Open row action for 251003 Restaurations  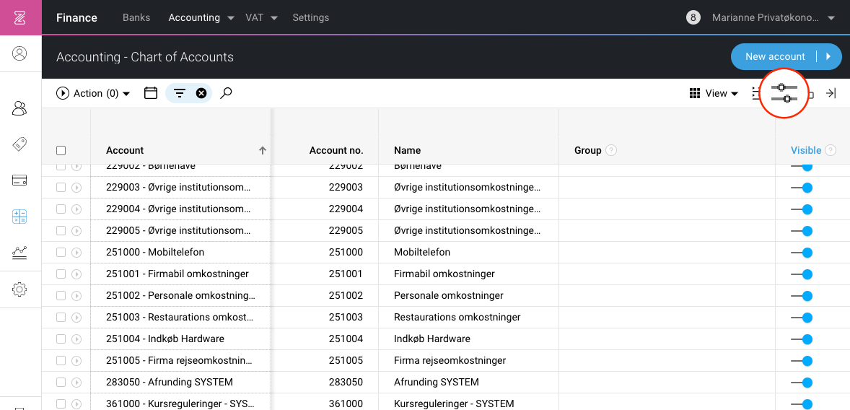pyautogui.click(x=76, y=318)
